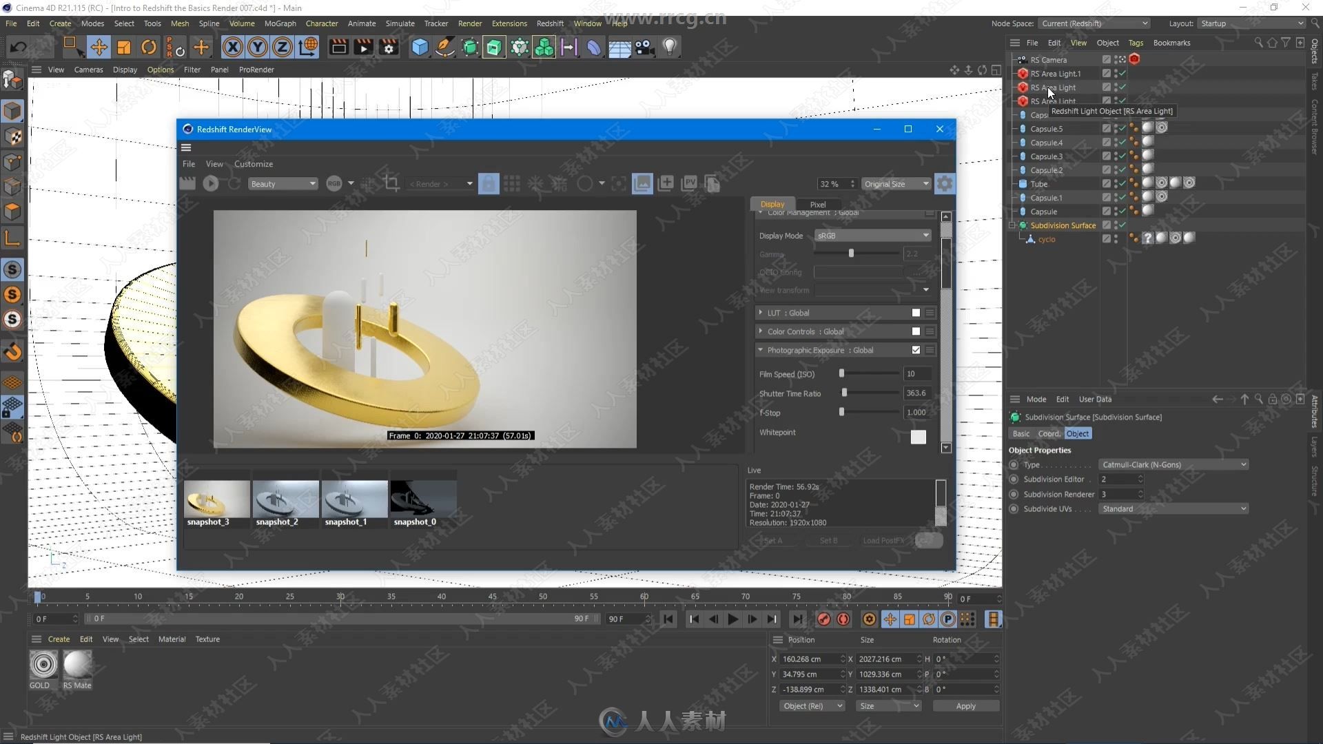Screen dimensions: 1323x744
Task: Toggle the Color Controls Global checkbox
Action: pyautogui.click(x=916, y=331)
